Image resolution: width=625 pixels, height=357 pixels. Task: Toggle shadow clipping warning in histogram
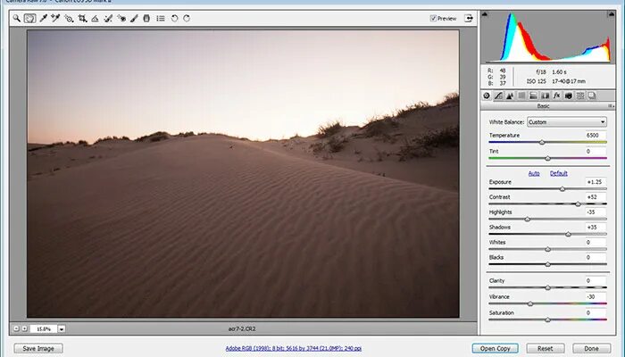pos(485,14)
